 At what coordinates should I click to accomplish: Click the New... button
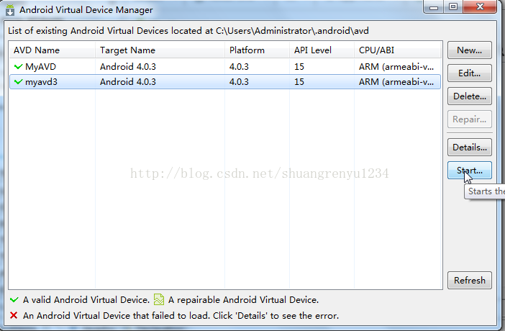click(469, 50)
